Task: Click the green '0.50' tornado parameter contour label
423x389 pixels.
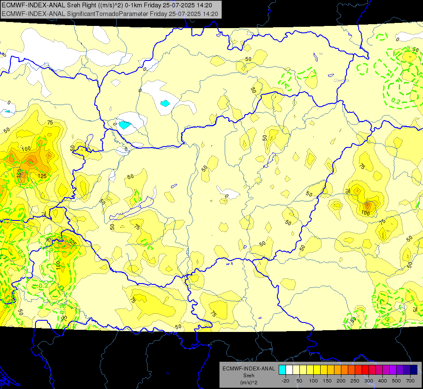Action: click(413, 49)
